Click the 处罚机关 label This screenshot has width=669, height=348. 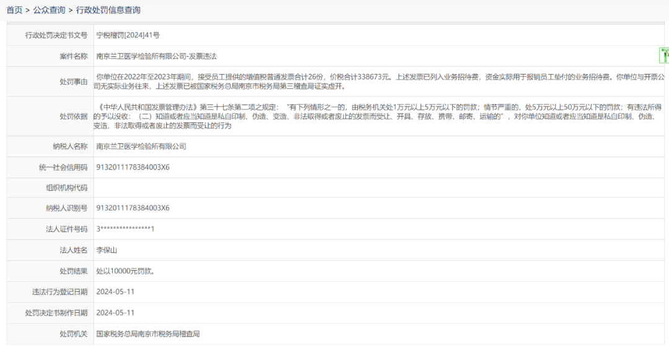(73, 334)
